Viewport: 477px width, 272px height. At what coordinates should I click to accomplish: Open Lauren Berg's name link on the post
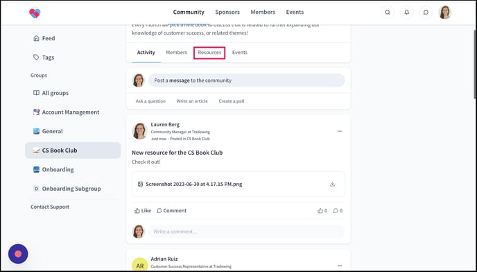165,125
